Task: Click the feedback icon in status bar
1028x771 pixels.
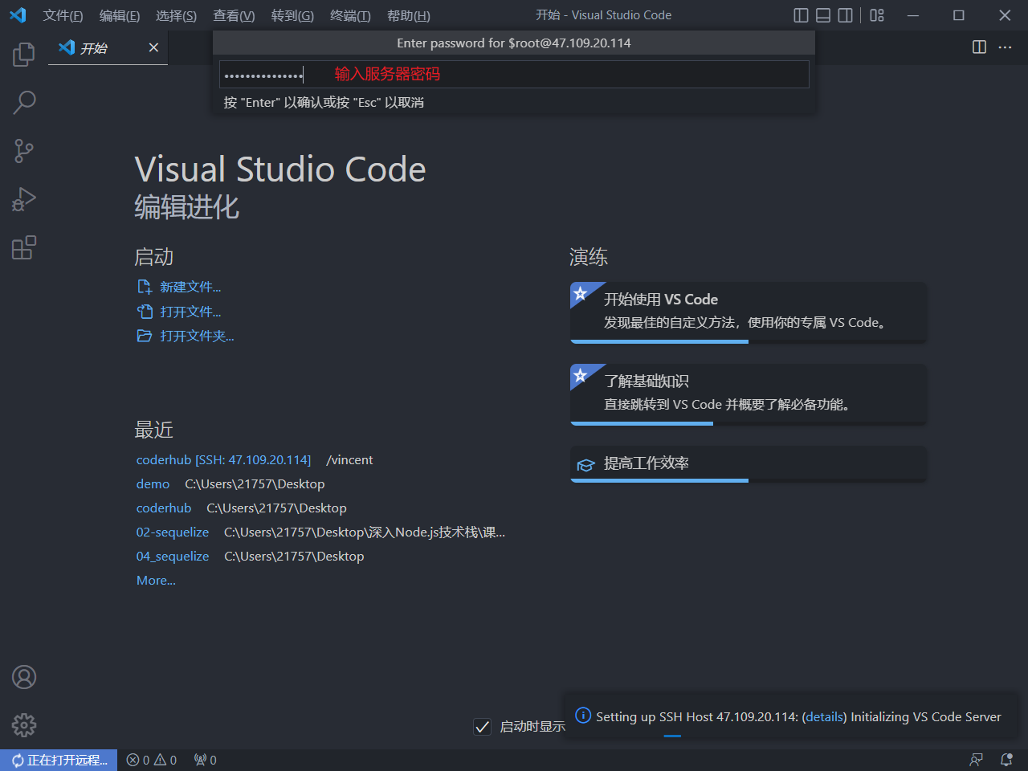Action: [x=977, y=760]
